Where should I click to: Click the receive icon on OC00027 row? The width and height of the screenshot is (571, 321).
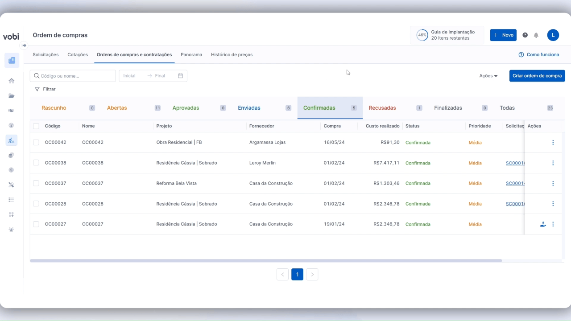pyautogui.click(x=543, y=224)
